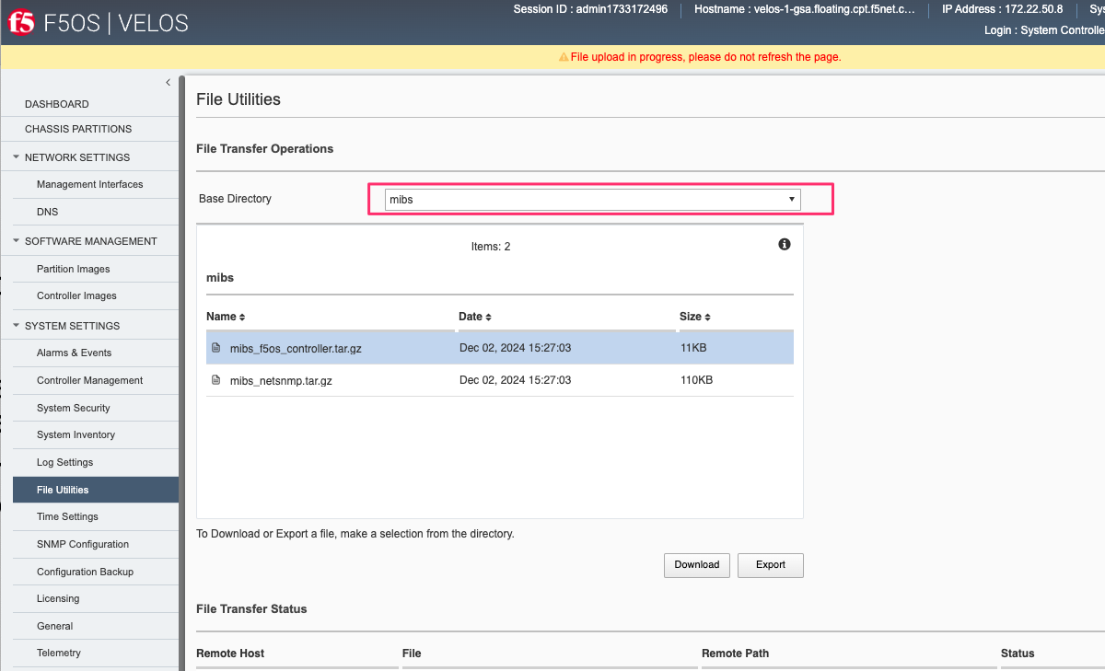This screenshot has height=671, width=1105.
Task: Click the Session ID text in header
Action: click(590, 9)
